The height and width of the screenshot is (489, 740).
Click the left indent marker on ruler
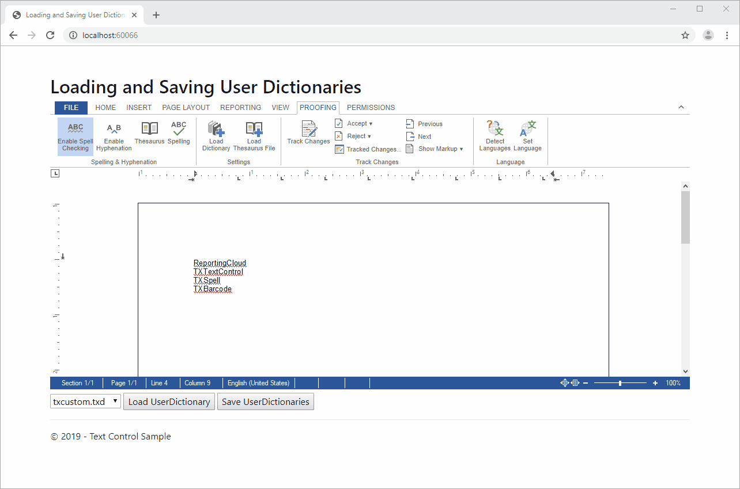(195, 175)
